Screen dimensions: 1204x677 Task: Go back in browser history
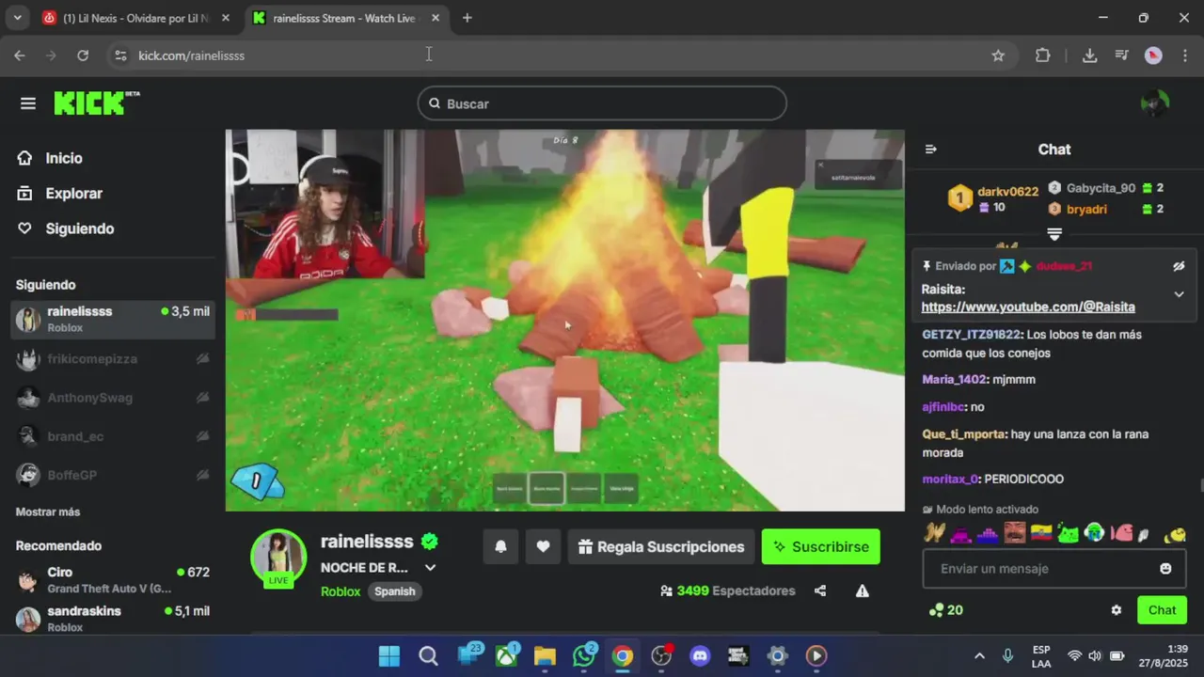[x=20, y=55]
